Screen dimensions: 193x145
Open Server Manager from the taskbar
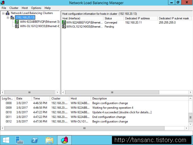click(x=19, y=140)
